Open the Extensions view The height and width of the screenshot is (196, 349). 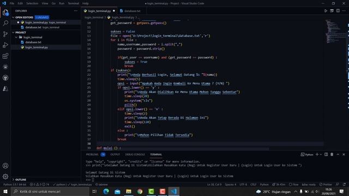point(5,56)
